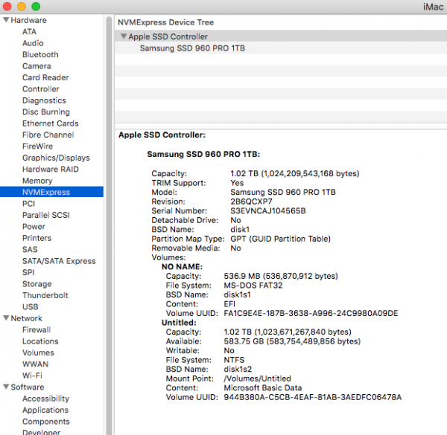Image resolution: width=447 pixels, height=435 pixels.
Task: Click the Volume UUID starting FA1C9E4E
Action: click(311, 313)
